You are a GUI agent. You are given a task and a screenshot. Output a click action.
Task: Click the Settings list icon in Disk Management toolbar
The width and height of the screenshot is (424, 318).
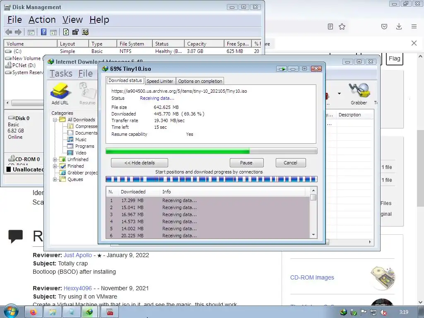coord(85,32)
